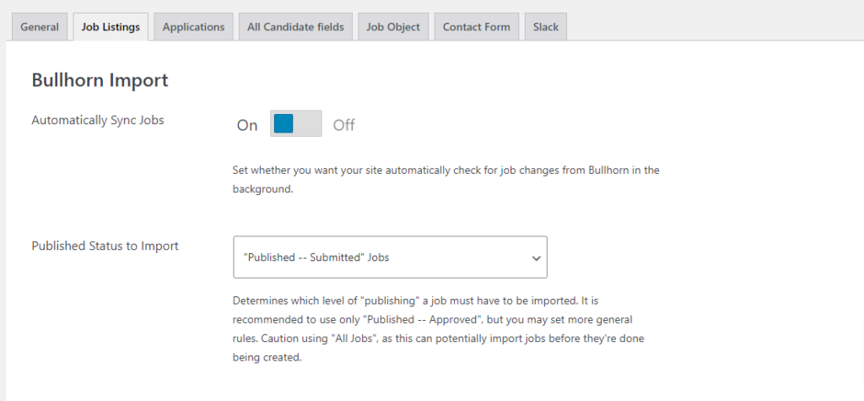Click the "Published -- Submitted" Jobs selected value
The image size is (864, 401).
coord(316,257)
